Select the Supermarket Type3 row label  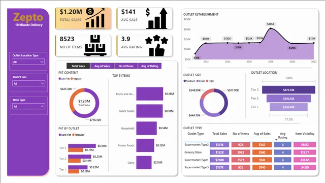tap(197, 167)
